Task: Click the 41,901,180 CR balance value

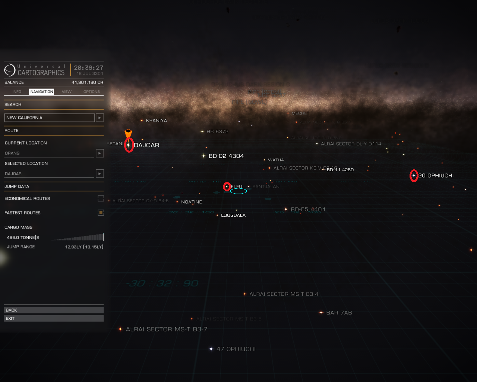Action: click(x=87, y=82)
